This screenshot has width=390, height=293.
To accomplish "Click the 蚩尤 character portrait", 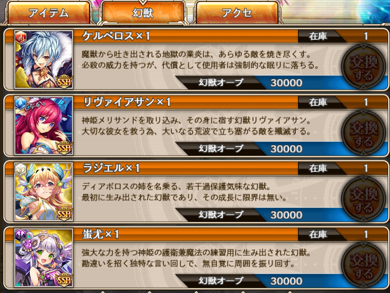I will [44, 258].
